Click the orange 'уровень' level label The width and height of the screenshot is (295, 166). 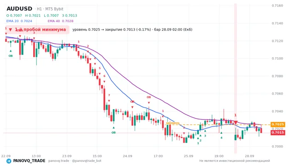(173, 123)
